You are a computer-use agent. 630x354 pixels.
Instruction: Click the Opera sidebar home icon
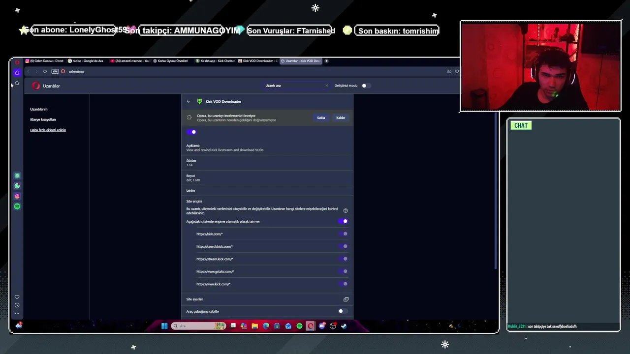pyautogui.click(x=17, y=73)
